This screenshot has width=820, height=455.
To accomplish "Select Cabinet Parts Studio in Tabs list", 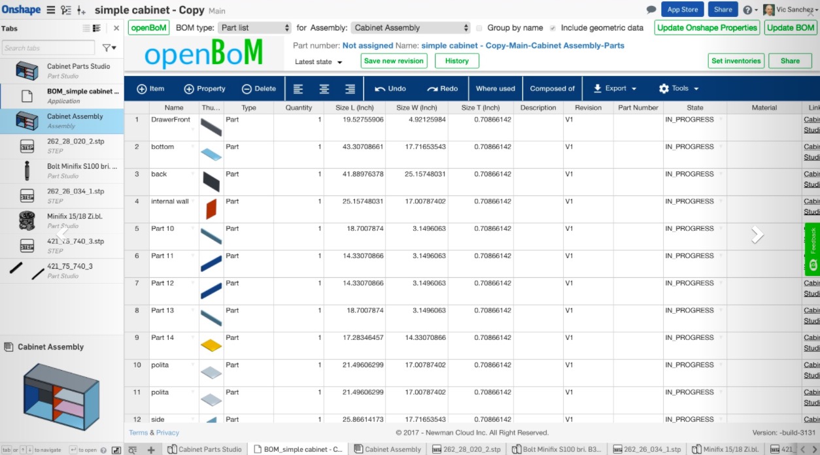I will 61,71.
